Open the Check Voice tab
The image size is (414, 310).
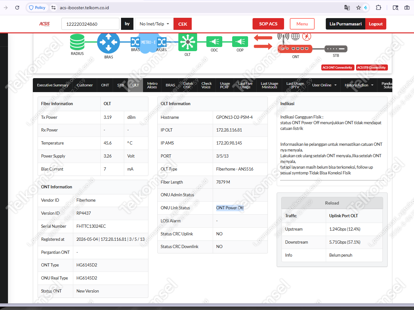click(206, 85)
